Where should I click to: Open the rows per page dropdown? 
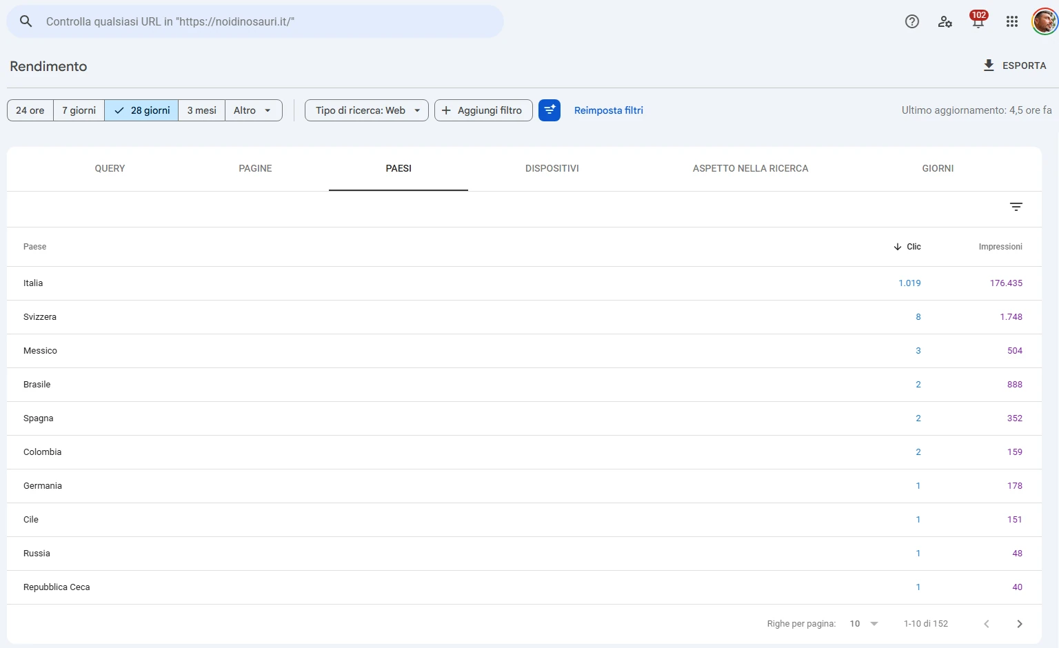pyautogui.click(x=864, y=624)
